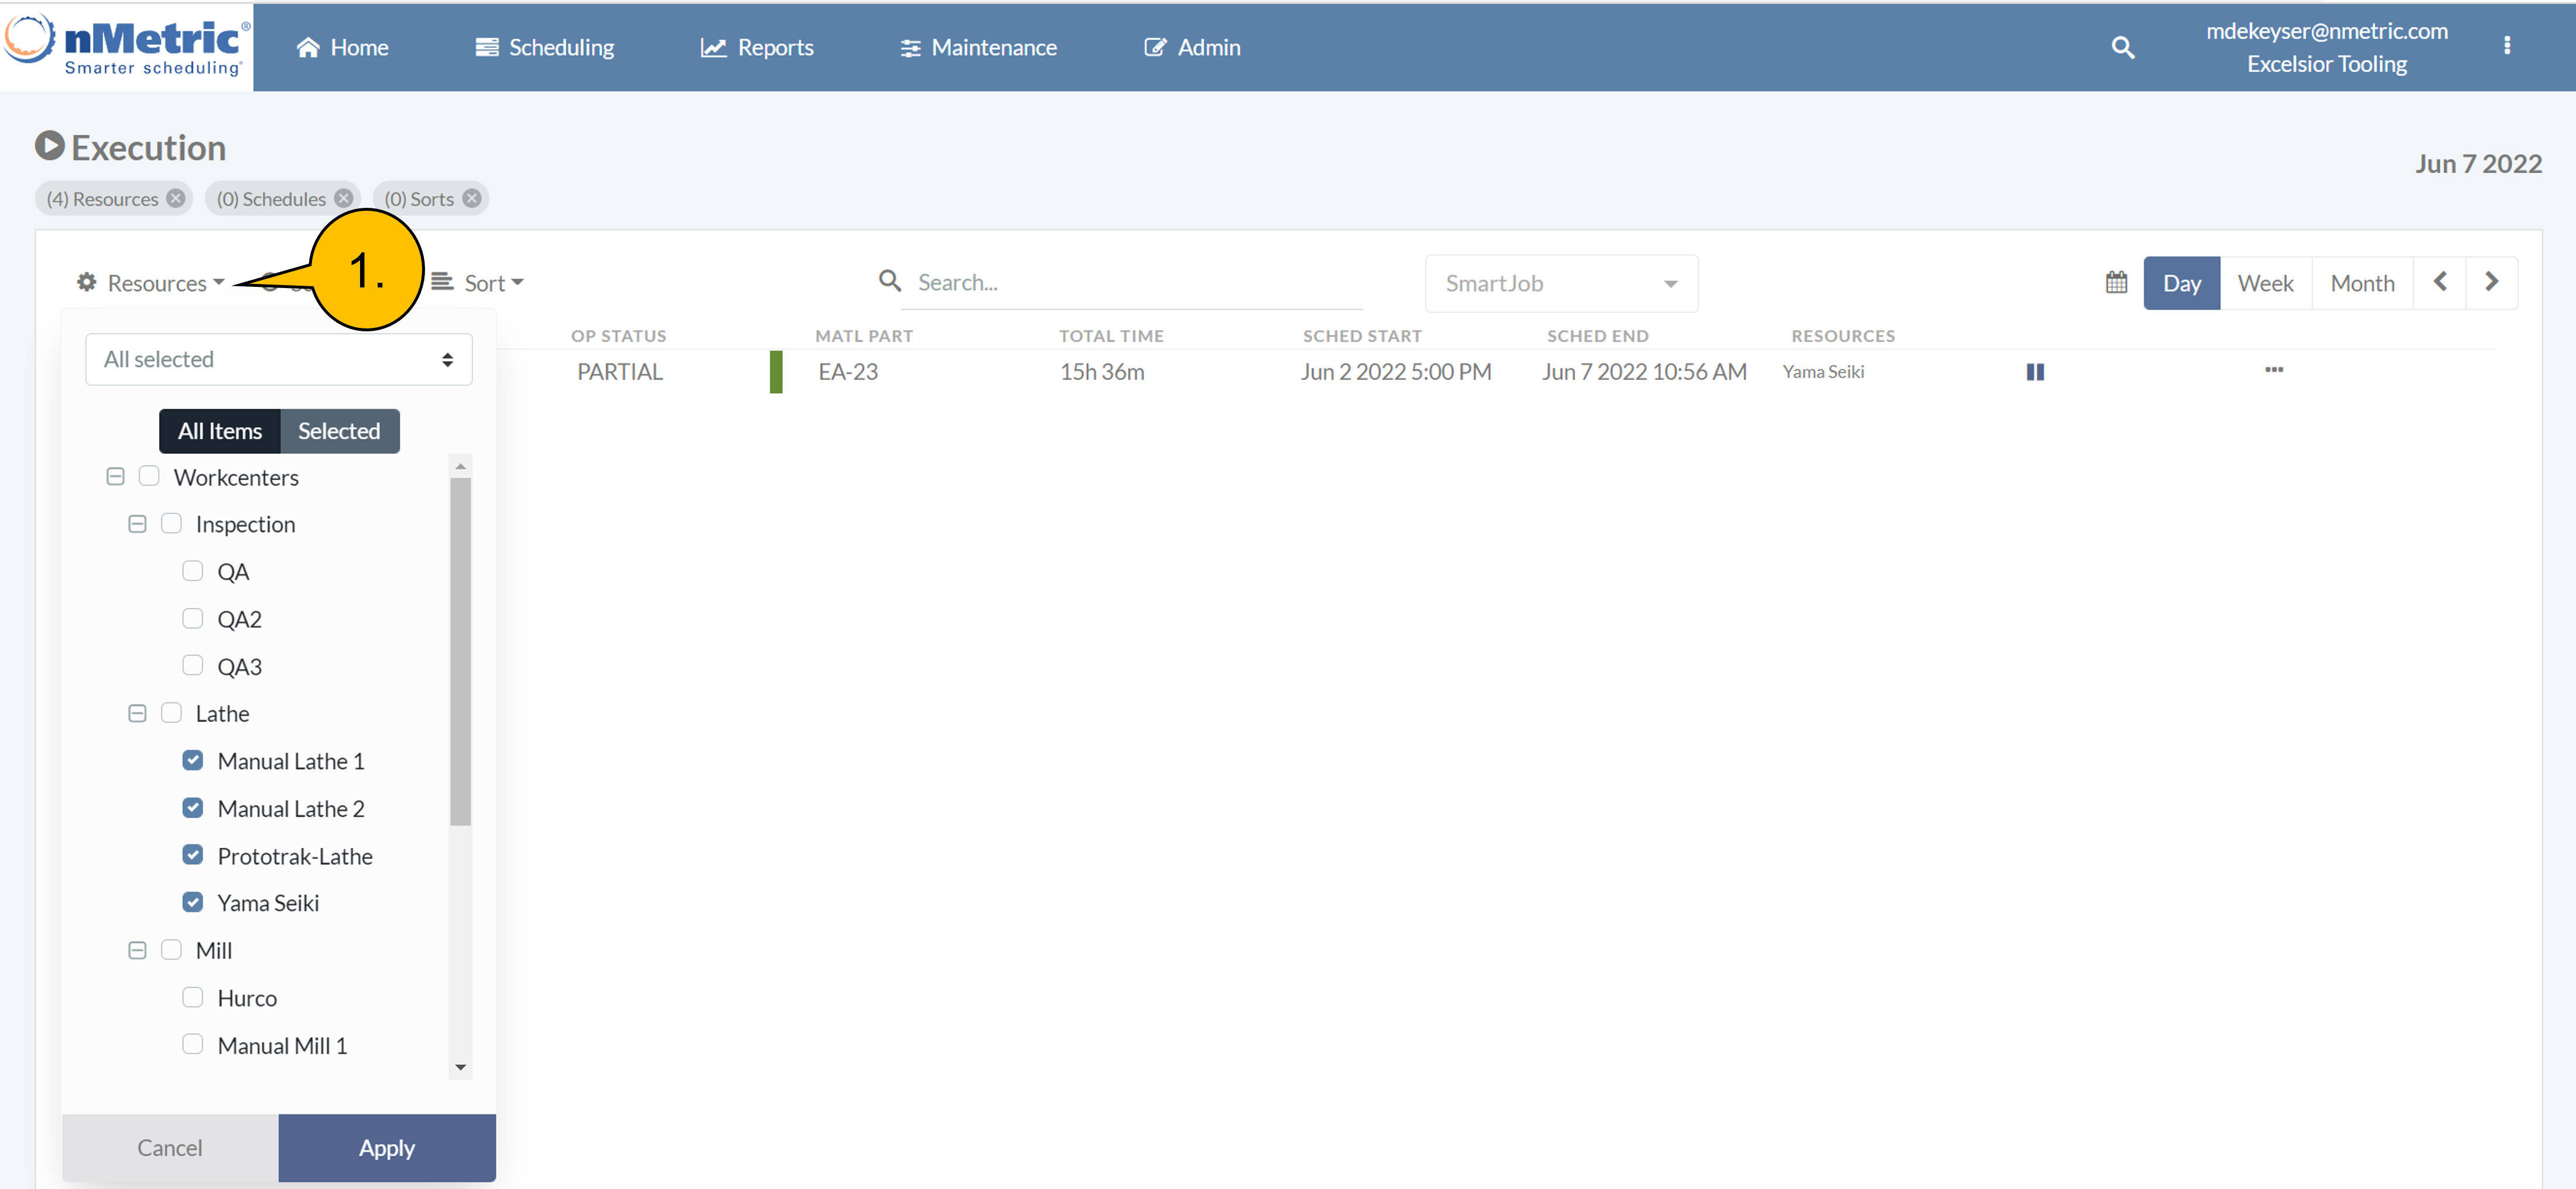Collapse the Lathe tree group
This screenshot has height=1189, width=2576.
click(138, 714)
